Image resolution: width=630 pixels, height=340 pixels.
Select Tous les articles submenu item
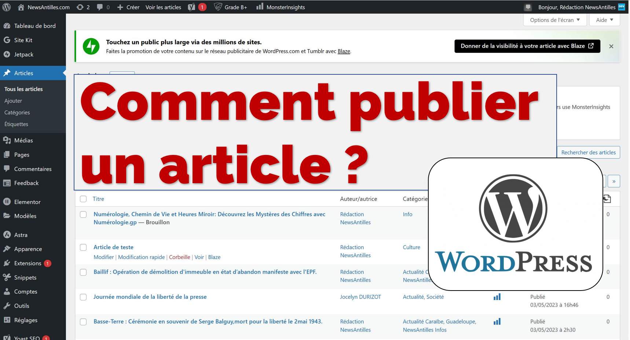[23, 89]
